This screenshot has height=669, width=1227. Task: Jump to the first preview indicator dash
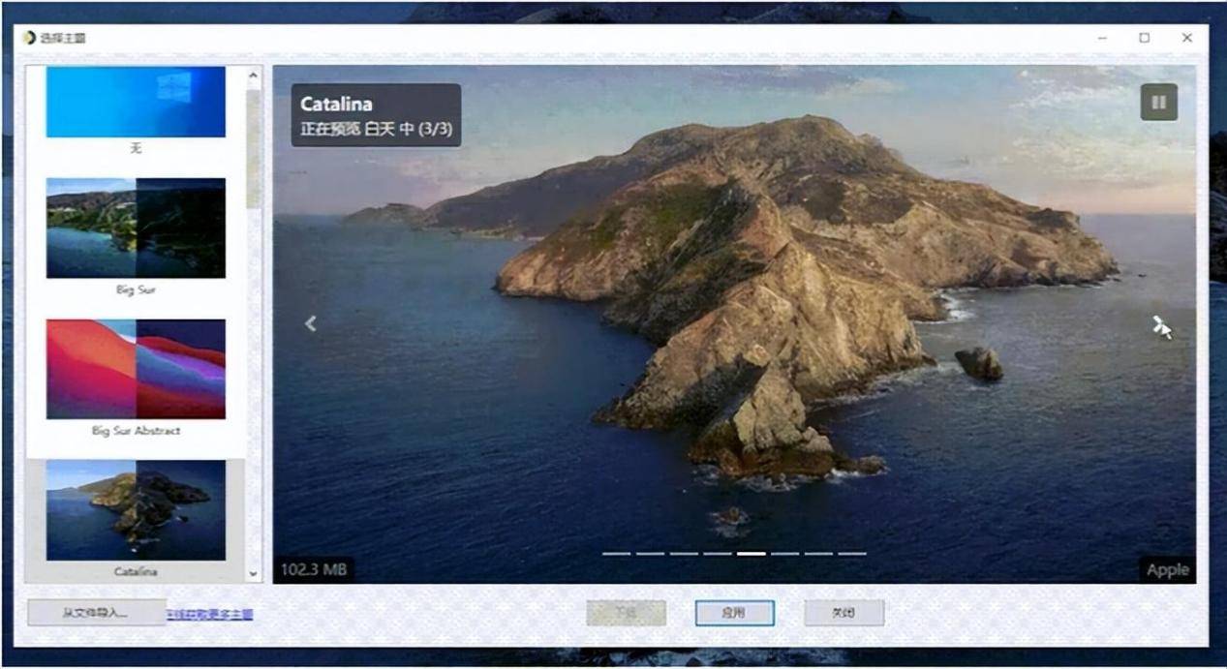tap(616, 554)
